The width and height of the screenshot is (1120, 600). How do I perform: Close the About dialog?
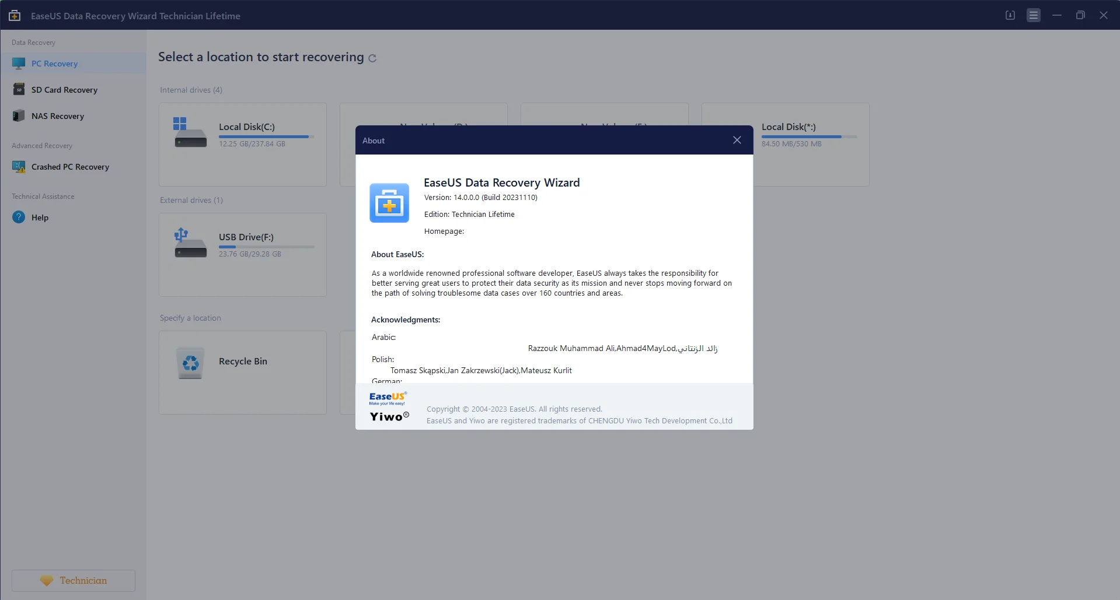click(x=737, y=140)
